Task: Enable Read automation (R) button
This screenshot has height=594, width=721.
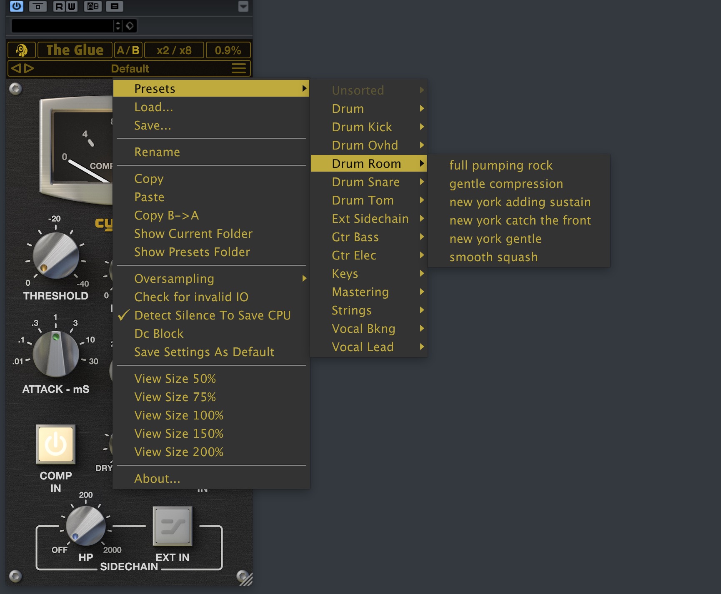Action: [59, 6]
